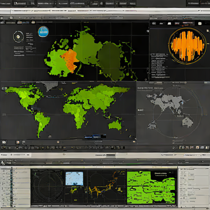
Task: Click the round dial with the yellow center
Action: (18, 37)
